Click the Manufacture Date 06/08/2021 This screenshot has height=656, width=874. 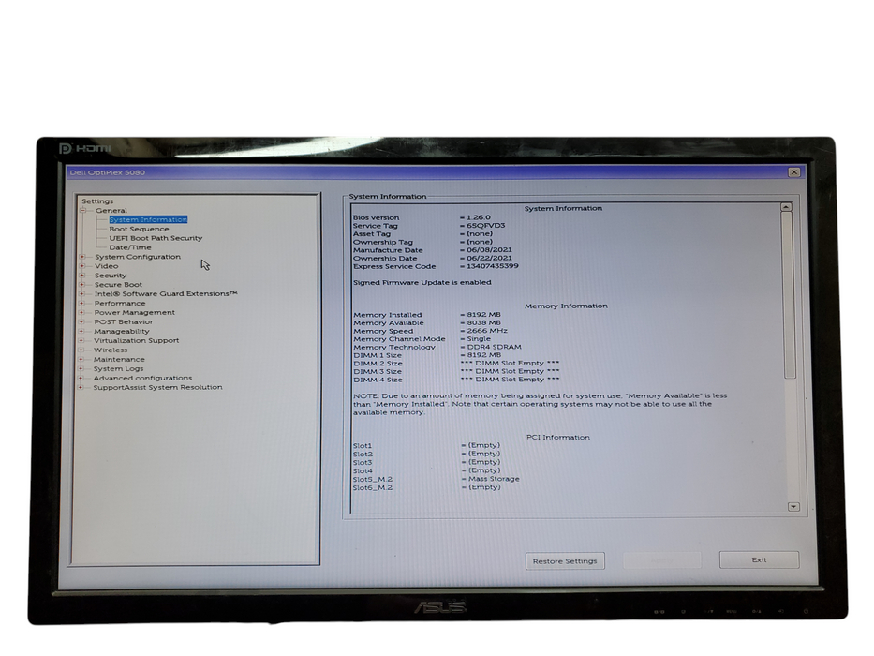tap(489, 250)
